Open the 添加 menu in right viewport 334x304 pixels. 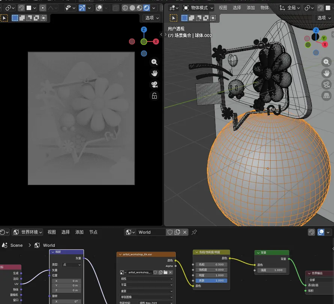[x=251, y=8]
